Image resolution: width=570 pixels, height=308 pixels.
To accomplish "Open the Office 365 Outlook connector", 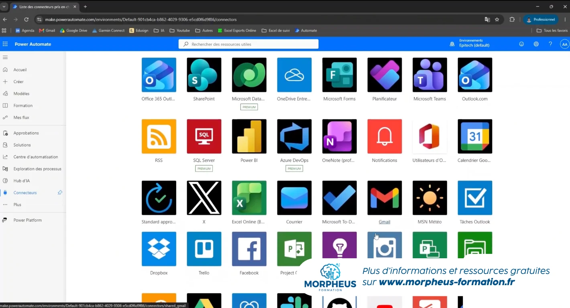I will tap(159, 75).
